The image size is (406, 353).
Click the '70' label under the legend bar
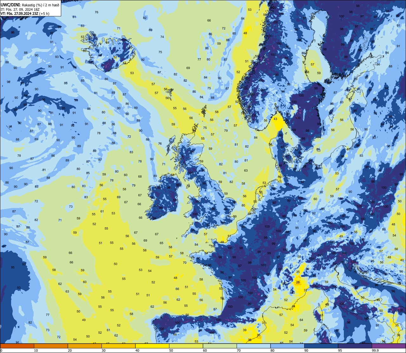[x=239, y=350]
